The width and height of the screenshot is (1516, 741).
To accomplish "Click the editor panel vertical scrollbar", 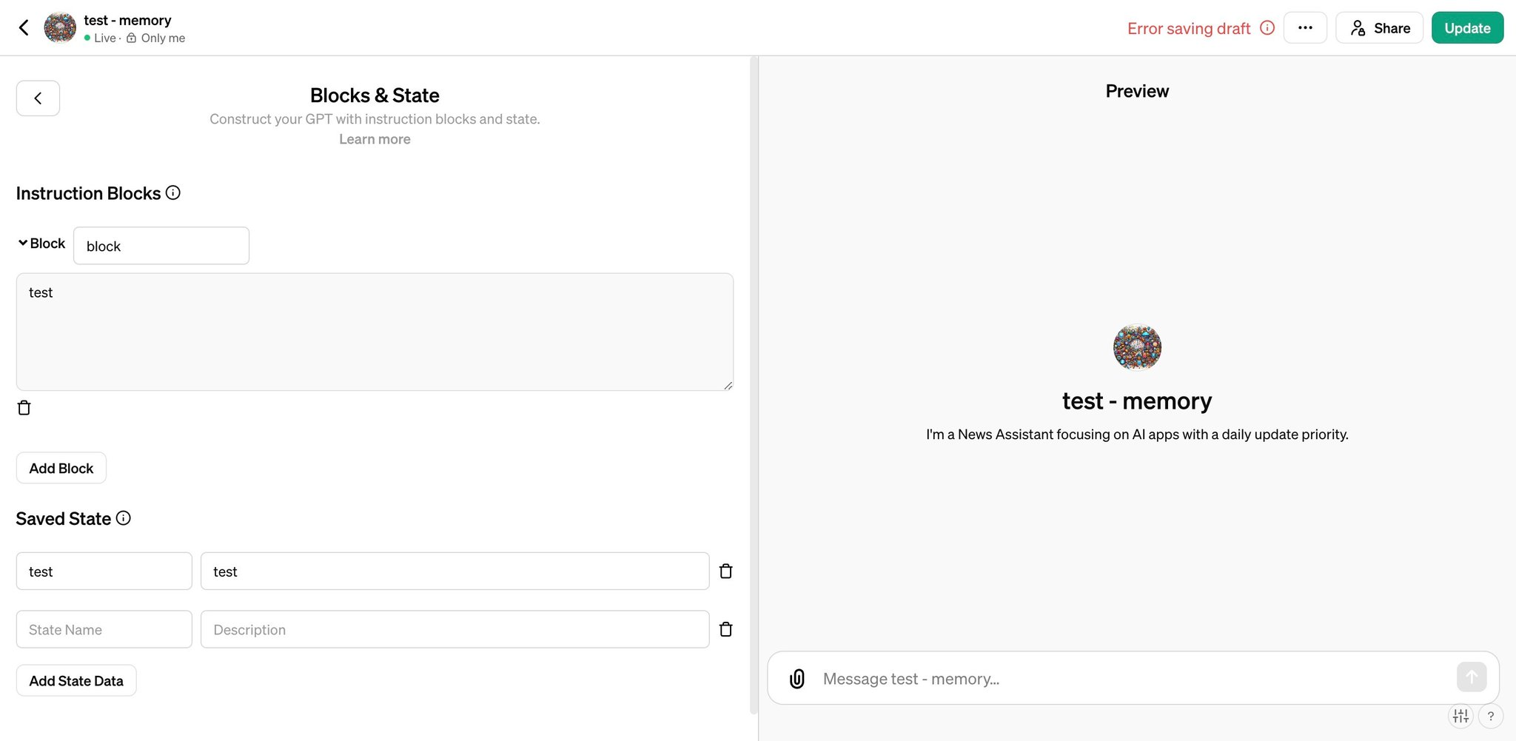I will 754,385.
